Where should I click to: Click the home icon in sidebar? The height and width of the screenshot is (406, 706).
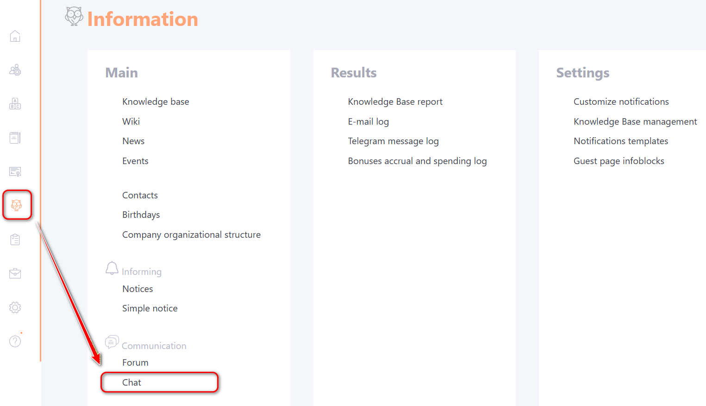coord(15,36)
